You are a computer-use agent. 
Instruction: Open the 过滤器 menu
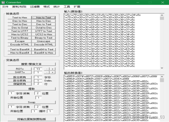35,6
